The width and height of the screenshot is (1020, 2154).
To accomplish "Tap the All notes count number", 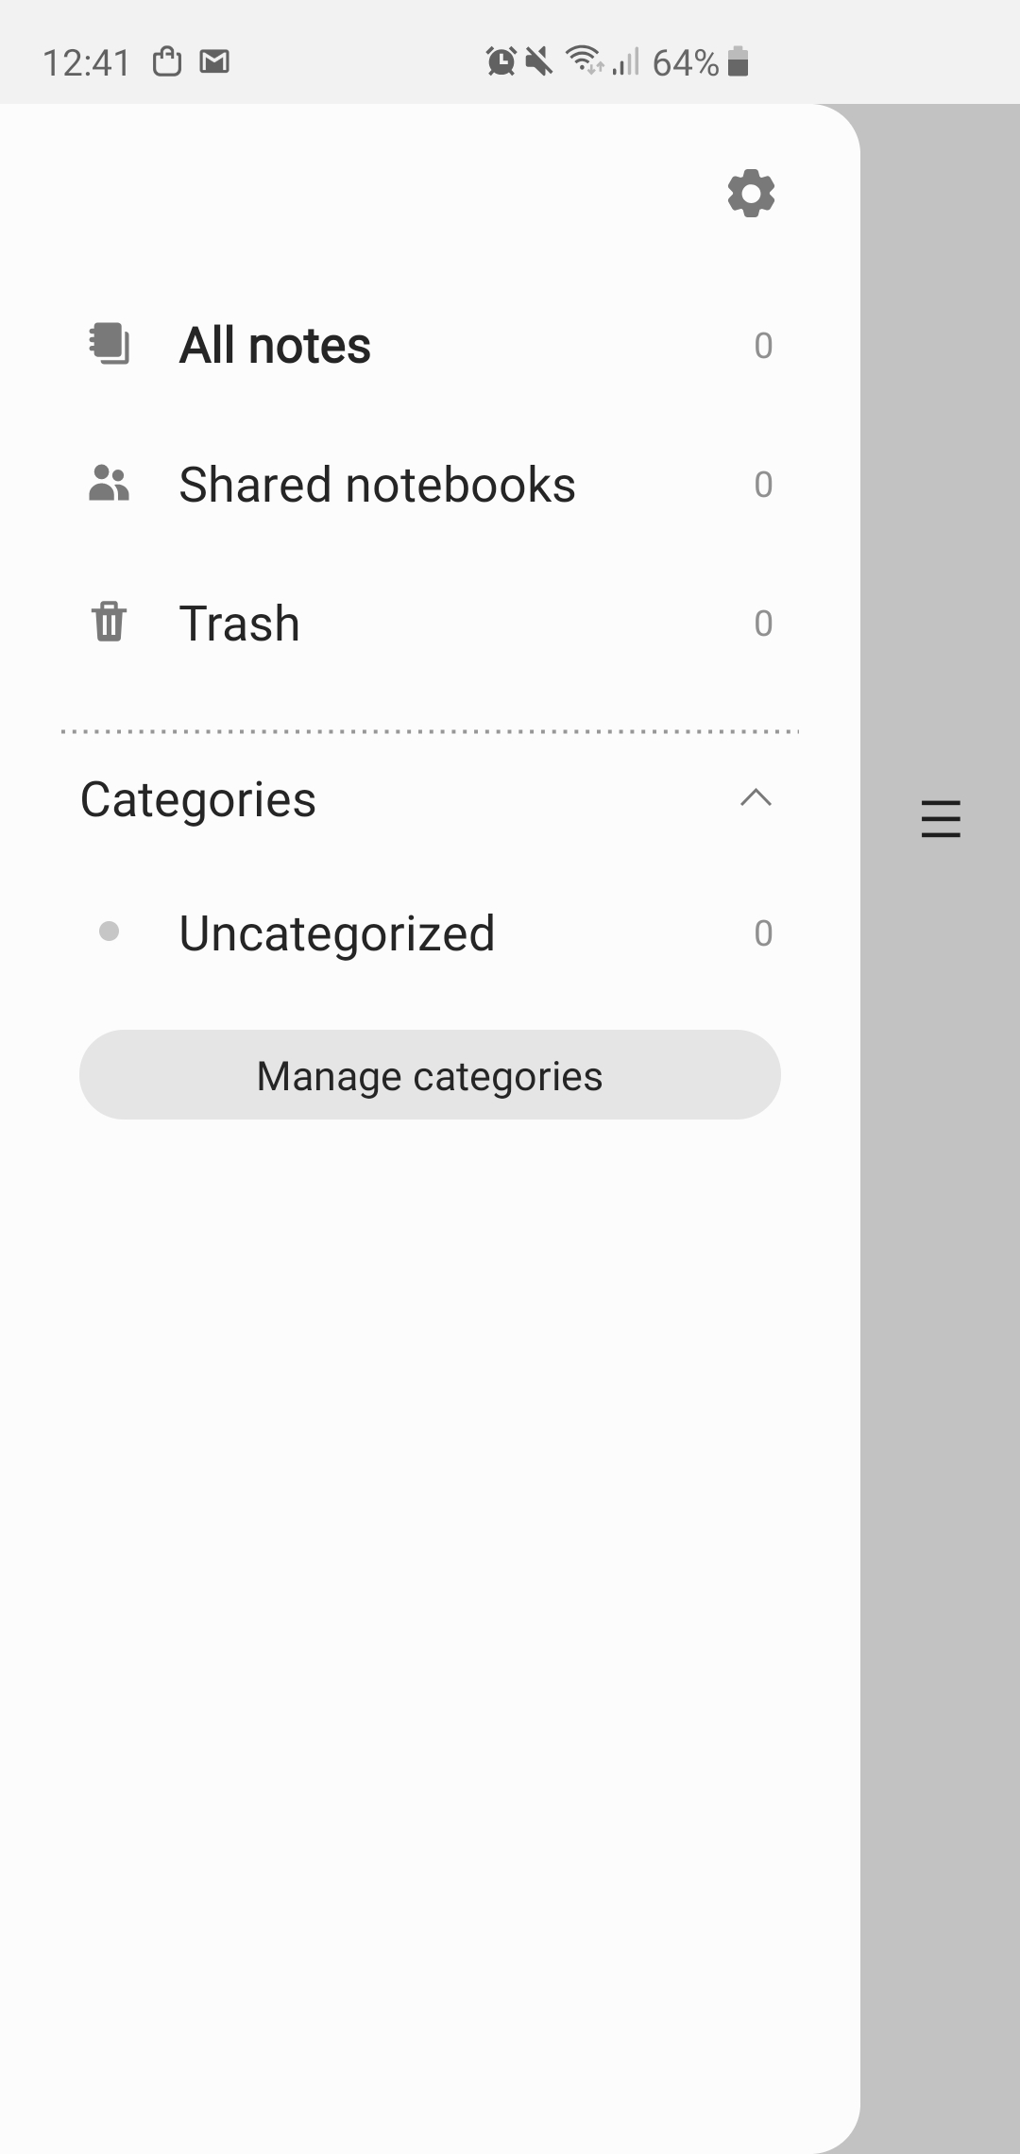I will pyautogui.click(x=763, y=346).
